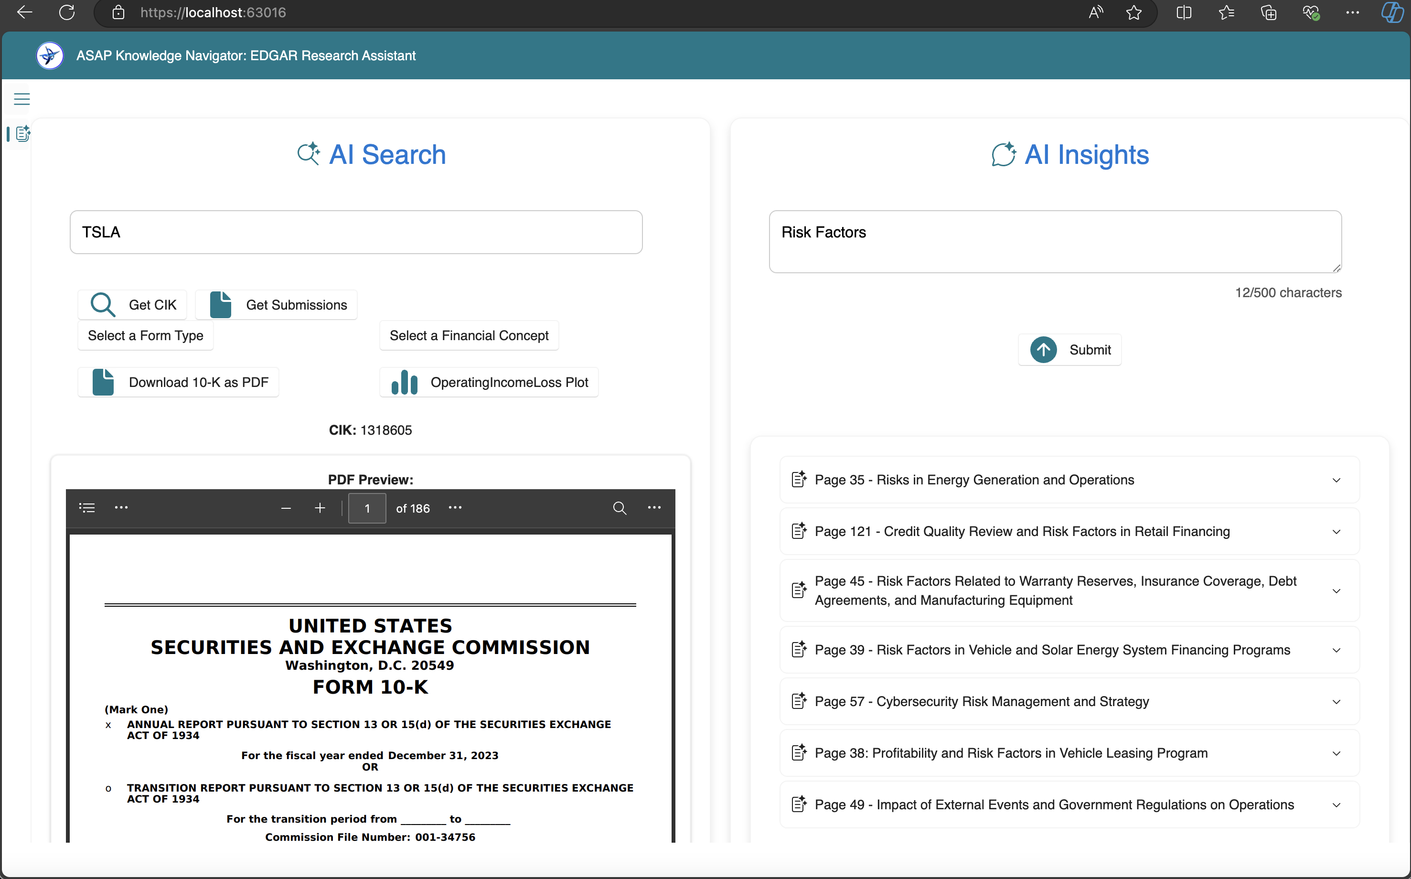Submit the Risk Factors query
The height and width of the screenshot is (879, 1411).
(1069, 349)
